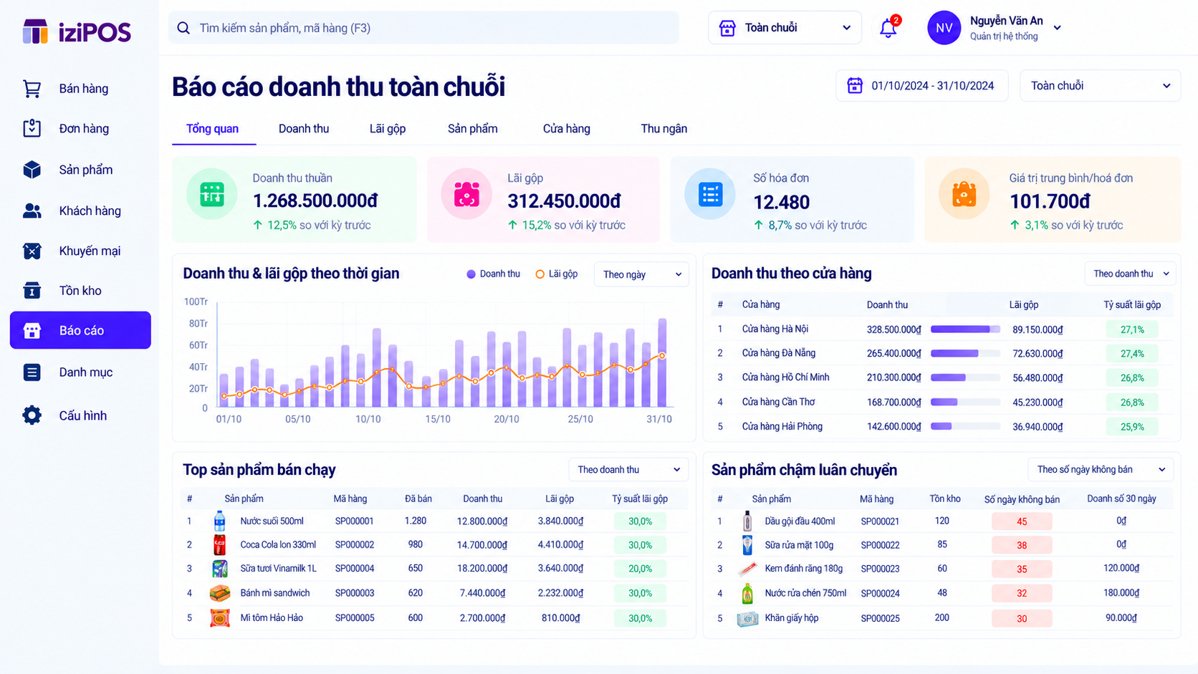The height and width of the screenshot is (674, 1198).
Task: Open the Toàn chuỗi store selector in header
Action: pyautogui.click(x=785, y=28)
